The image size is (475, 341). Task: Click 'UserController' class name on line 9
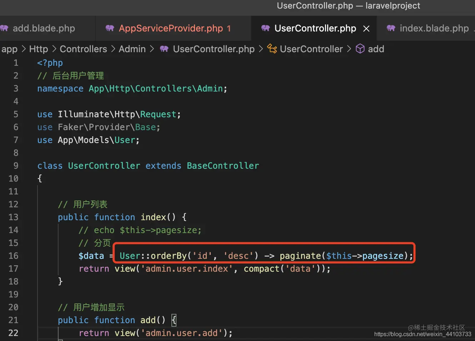click(x=104, y=166)
